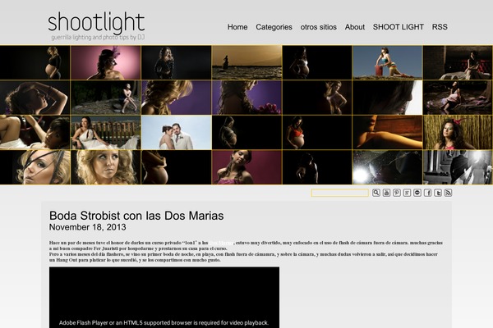Open the Google Plus icon link
The height and width of the screenshot is (328, 493).
pyautogui.click(x=408, y=193)
